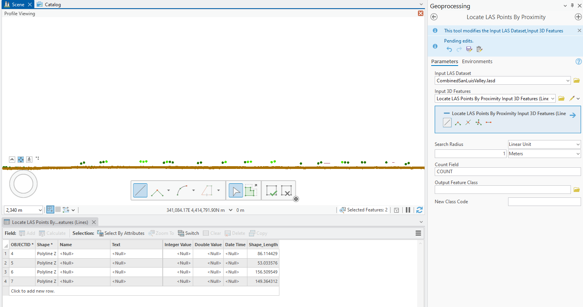The height and width of the screenshot is (307, 583).
Task: Open the Input LAS Dataset dropdown
Action: [567, 81]
